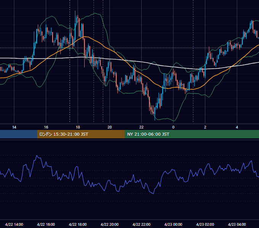Click the 4/22 22:00 date label
259x228 pixels.
[141, 224]
